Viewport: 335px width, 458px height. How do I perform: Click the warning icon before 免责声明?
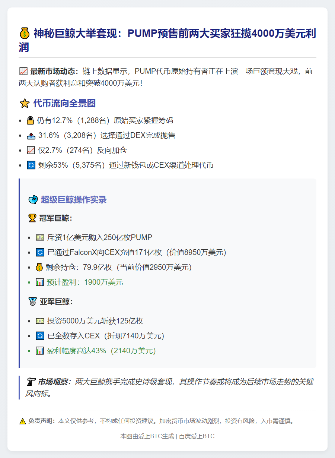click(23, 421)
